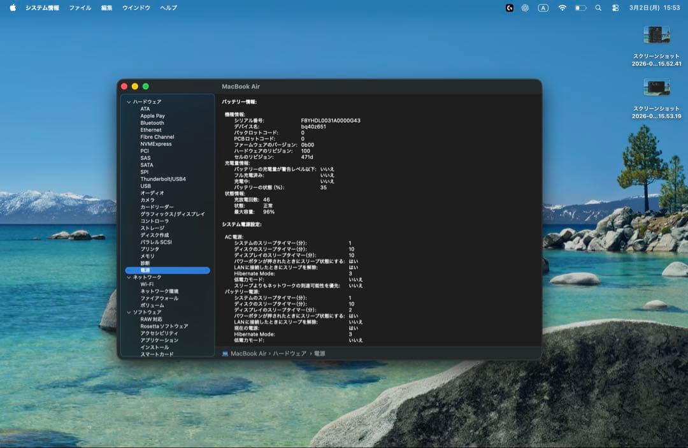Select desktop screenshot file ending 15.53.19
Viewport: 688px width, 448px height.
(656, 99)
